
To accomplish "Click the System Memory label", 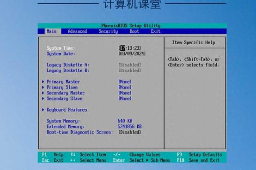I will (x=63, y=121).
